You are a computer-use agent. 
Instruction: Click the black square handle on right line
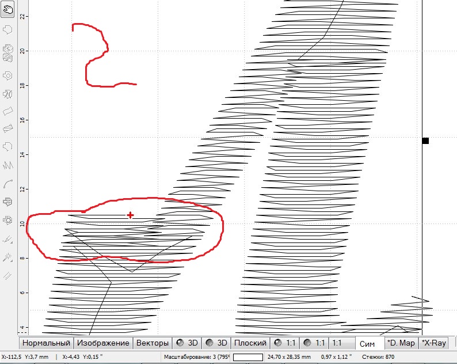click(x=425, y=141)
